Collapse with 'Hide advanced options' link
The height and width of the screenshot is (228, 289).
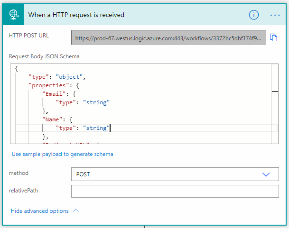pos(45,210)
